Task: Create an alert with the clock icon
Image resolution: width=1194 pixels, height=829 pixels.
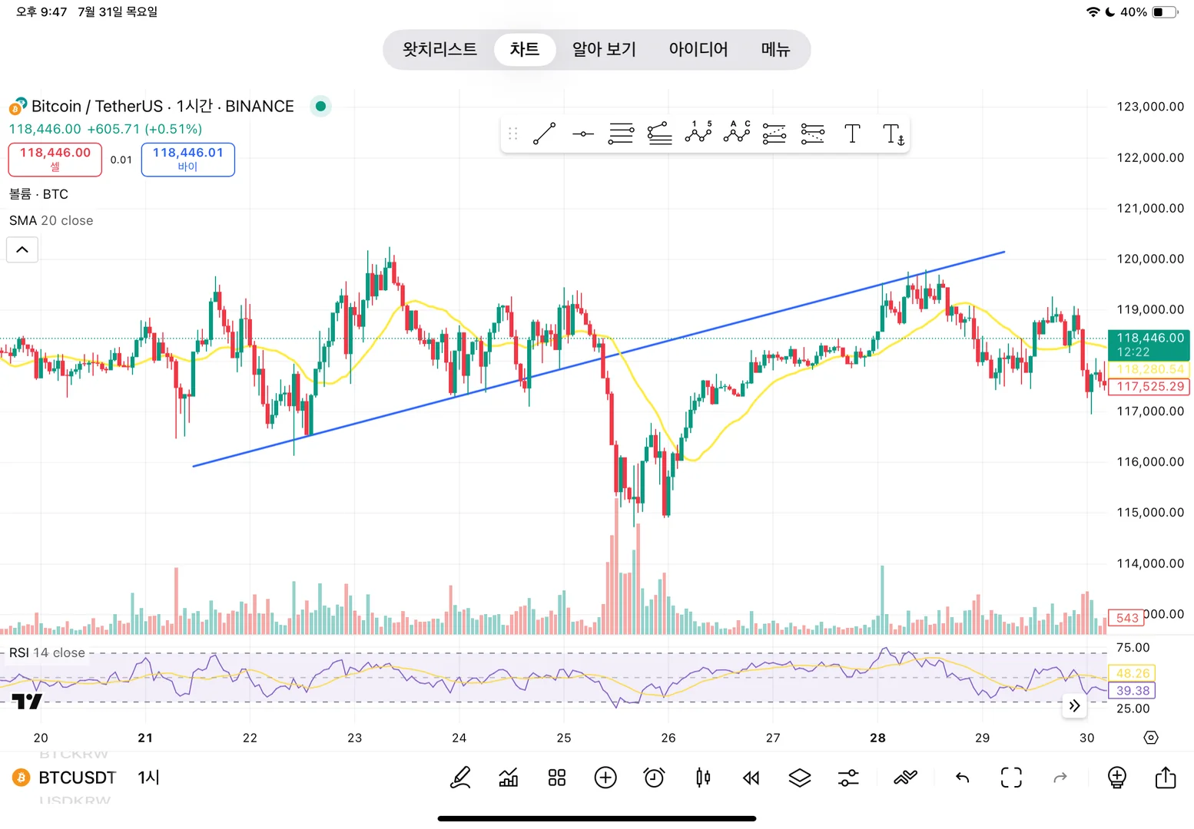Action: tap(654, 778)
